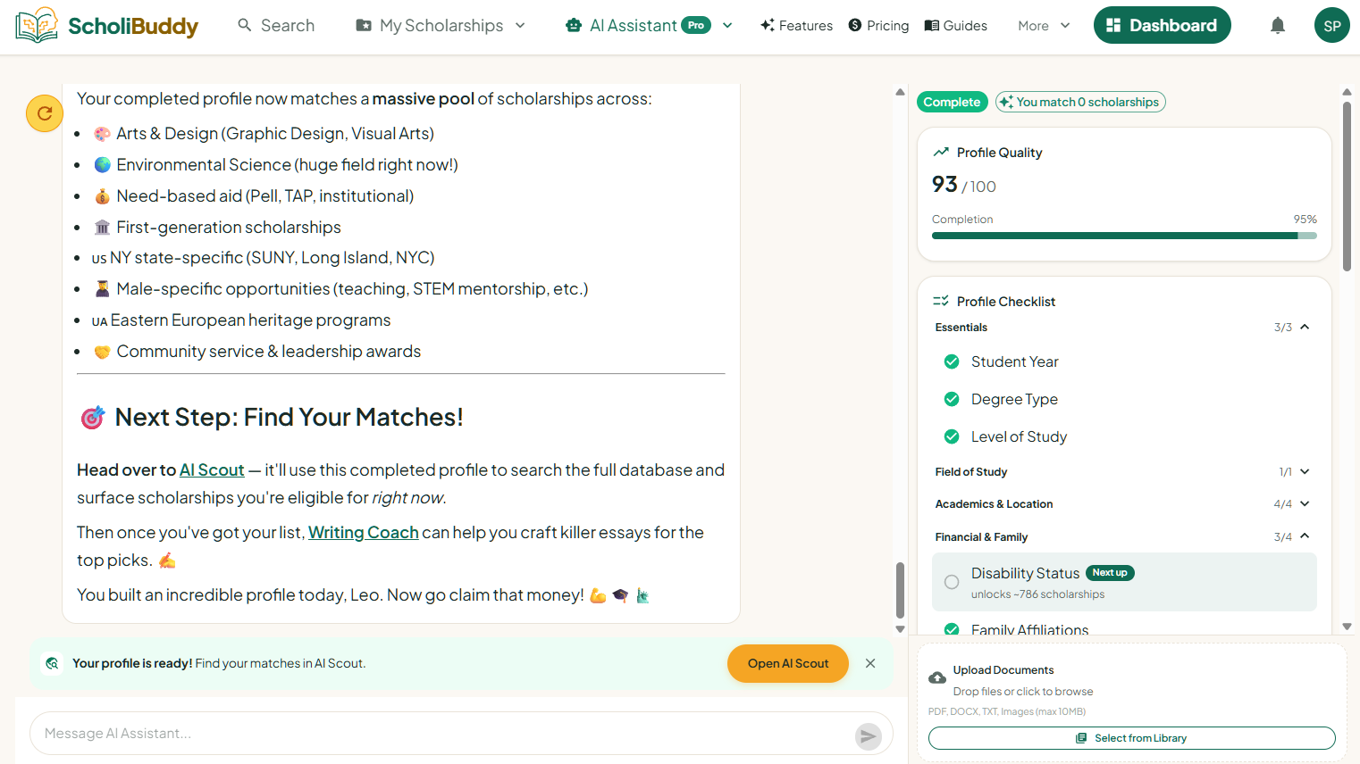Click the graduation cap emoji
This screenshot has height=764, width=1360.
tap(620, 595)
